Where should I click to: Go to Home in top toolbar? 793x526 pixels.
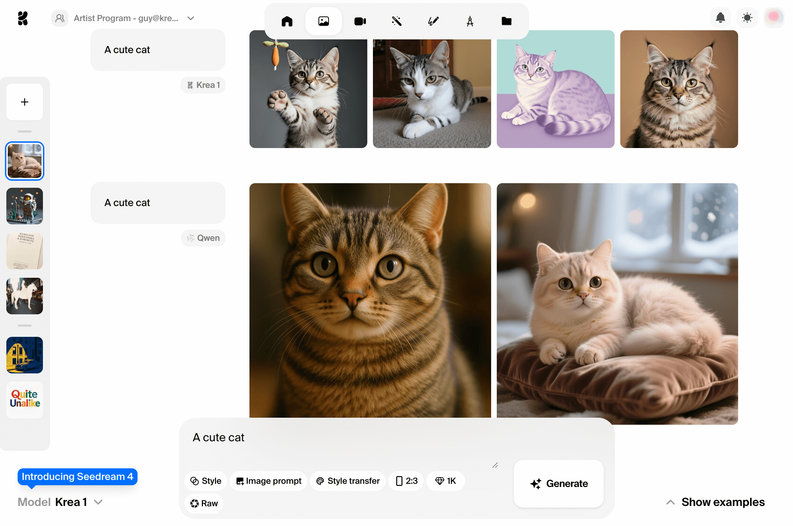[x=287, y=21]
